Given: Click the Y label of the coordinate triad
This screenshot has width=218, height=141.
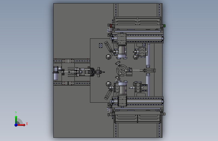Looking at the screenshot, I should [16, 113].
